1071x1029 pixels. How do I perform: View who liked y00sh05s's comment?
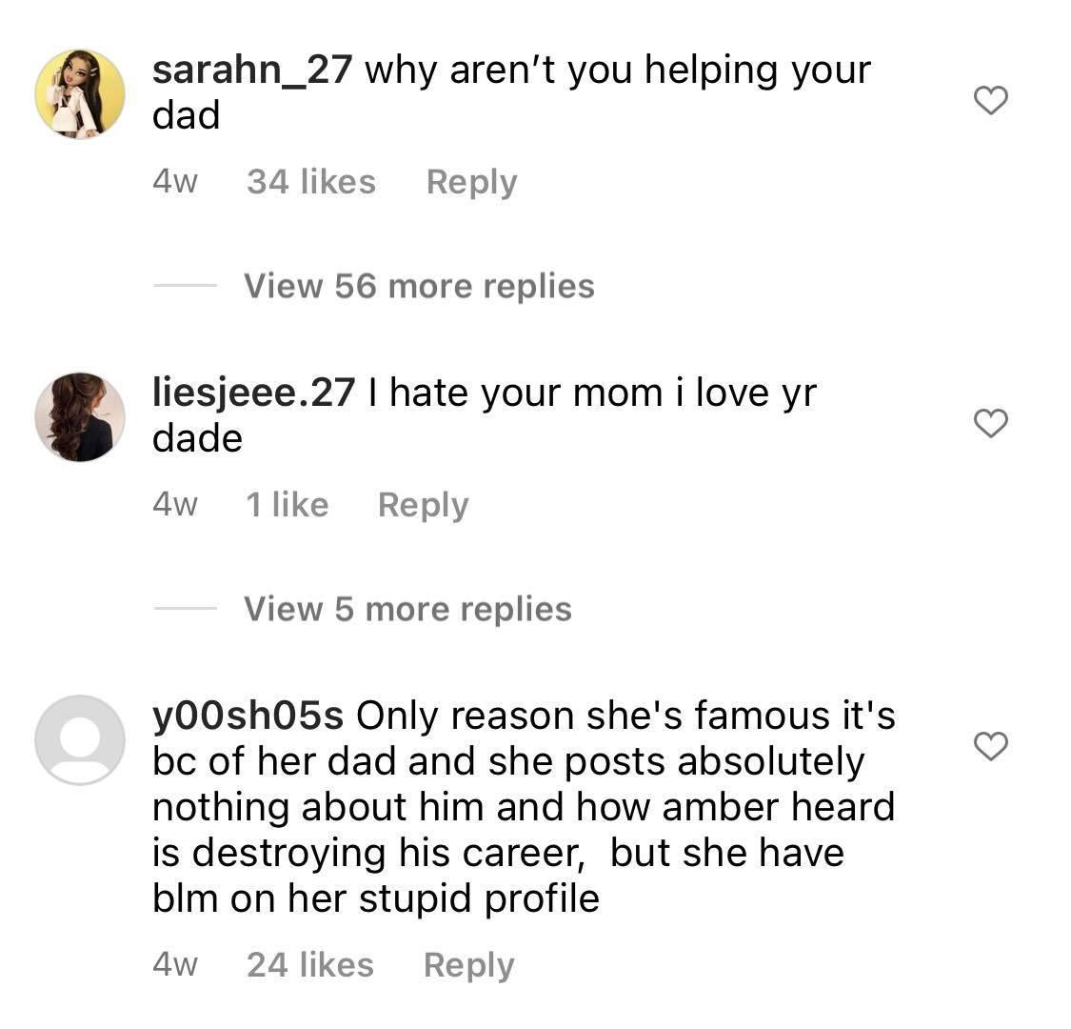[309, 964]
